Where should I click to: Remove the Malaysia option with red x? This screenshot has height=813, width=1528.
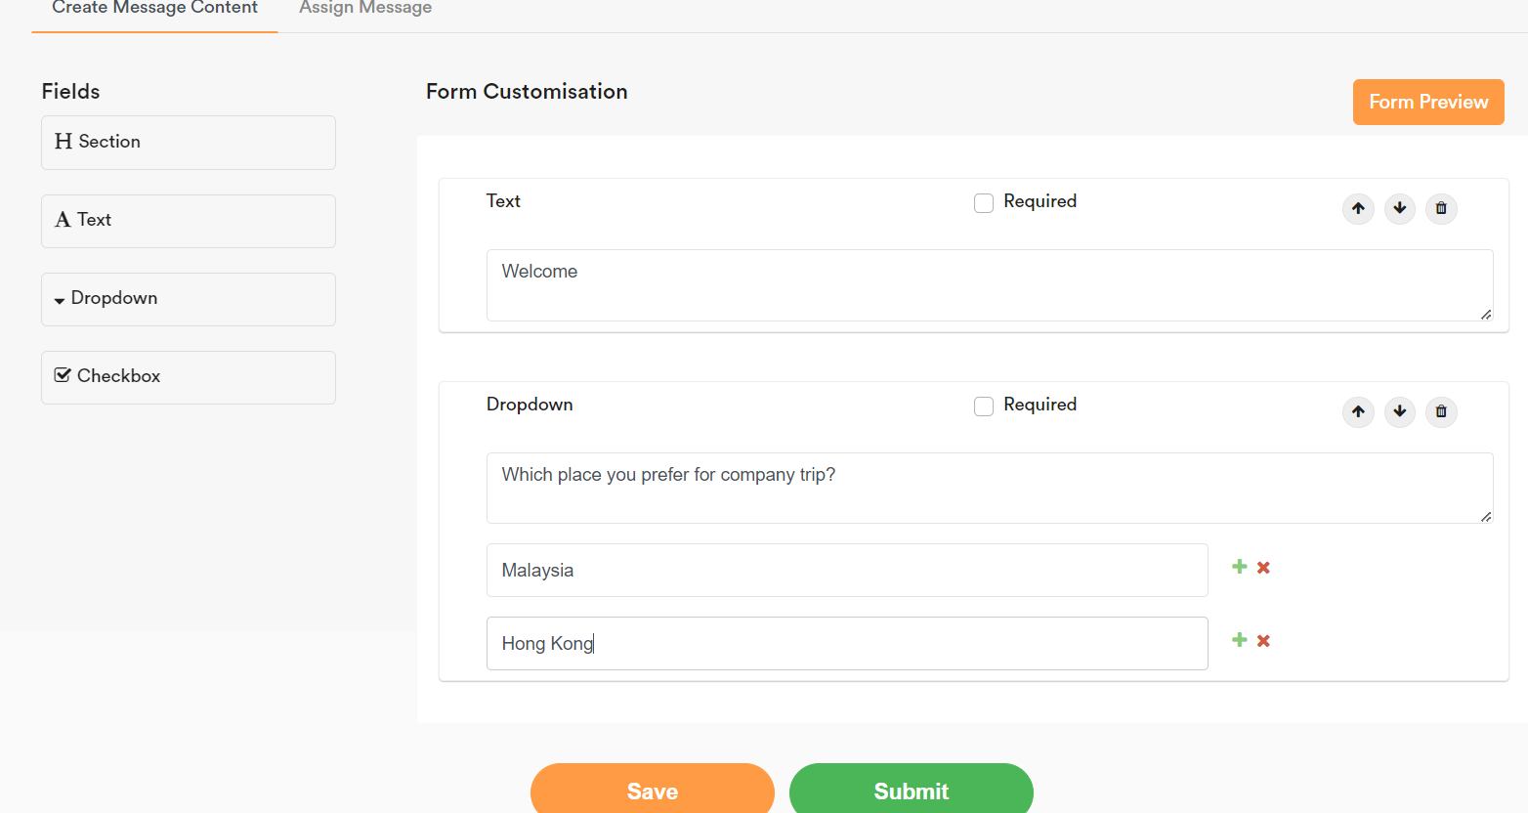(1263, 566)
